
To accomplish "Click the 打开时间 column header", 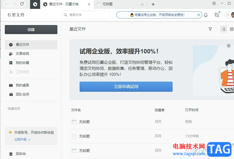I will coord(192,110).
